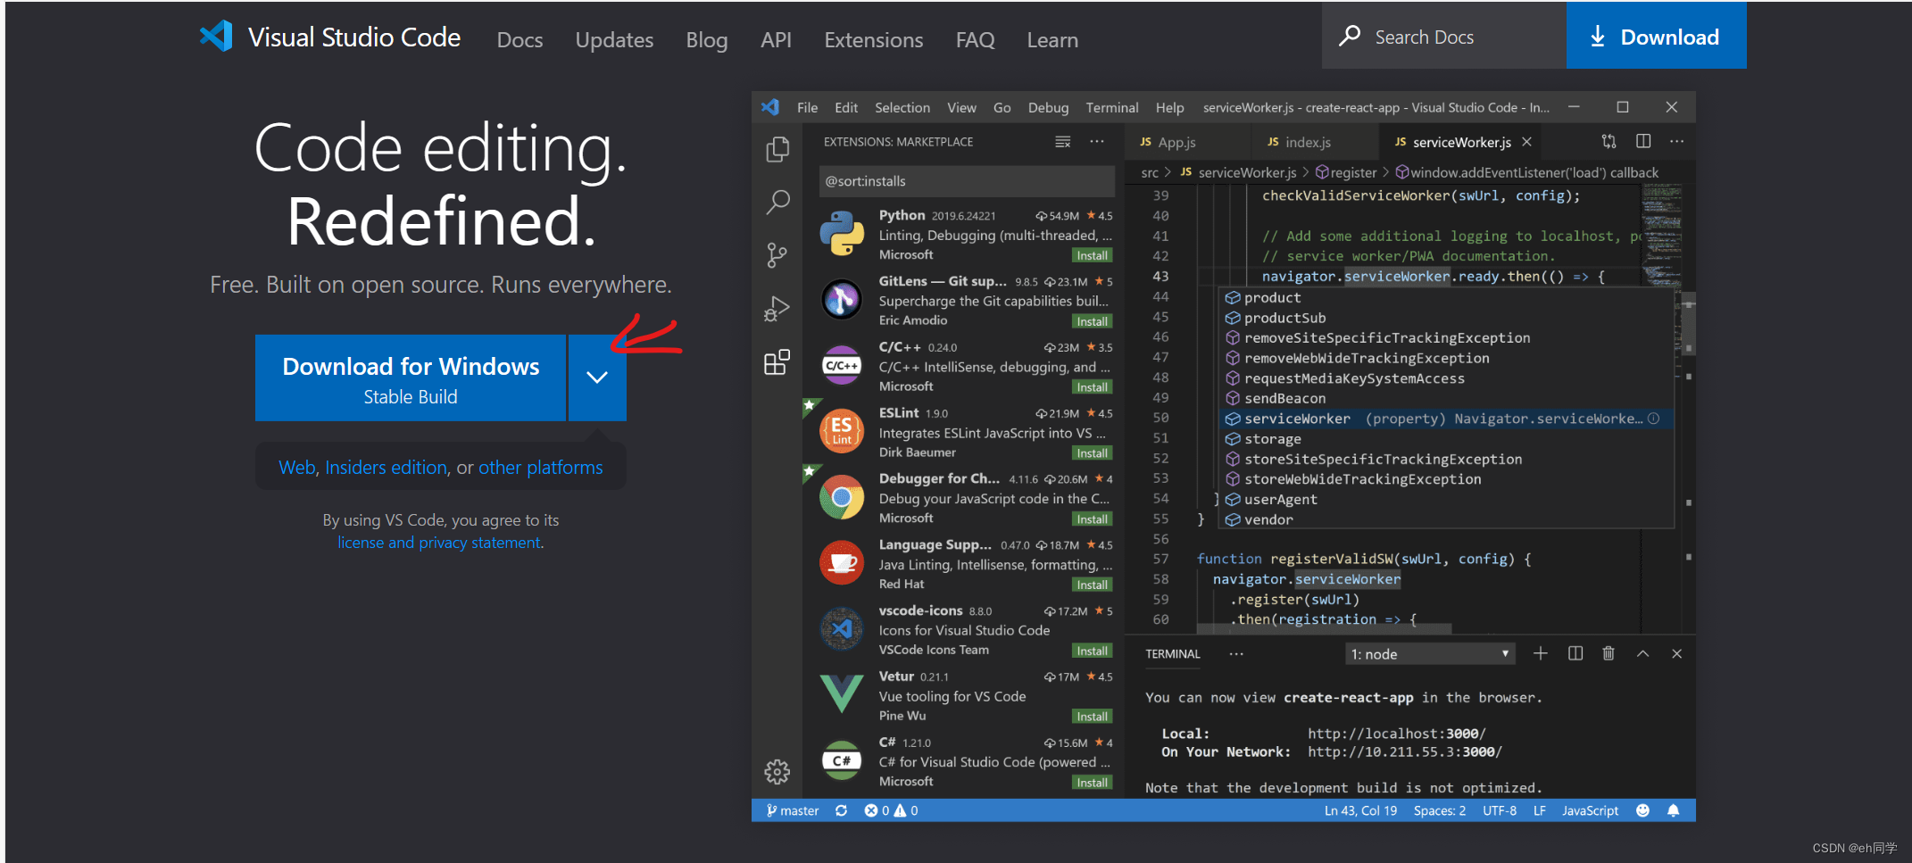1912x863 pixels.
Task: Open the Search icon in activity bar
Action: pyautogui.click(x=777, y=203)
